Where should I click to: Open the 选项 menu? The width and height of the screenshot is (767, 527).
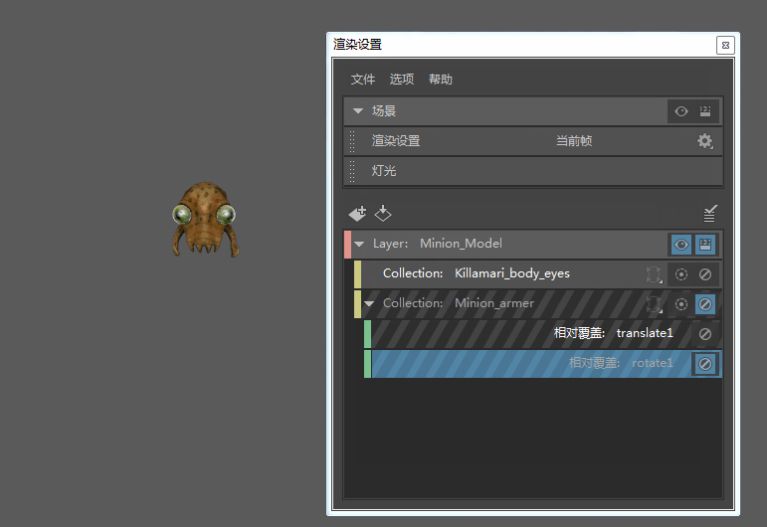pos(402,80)
